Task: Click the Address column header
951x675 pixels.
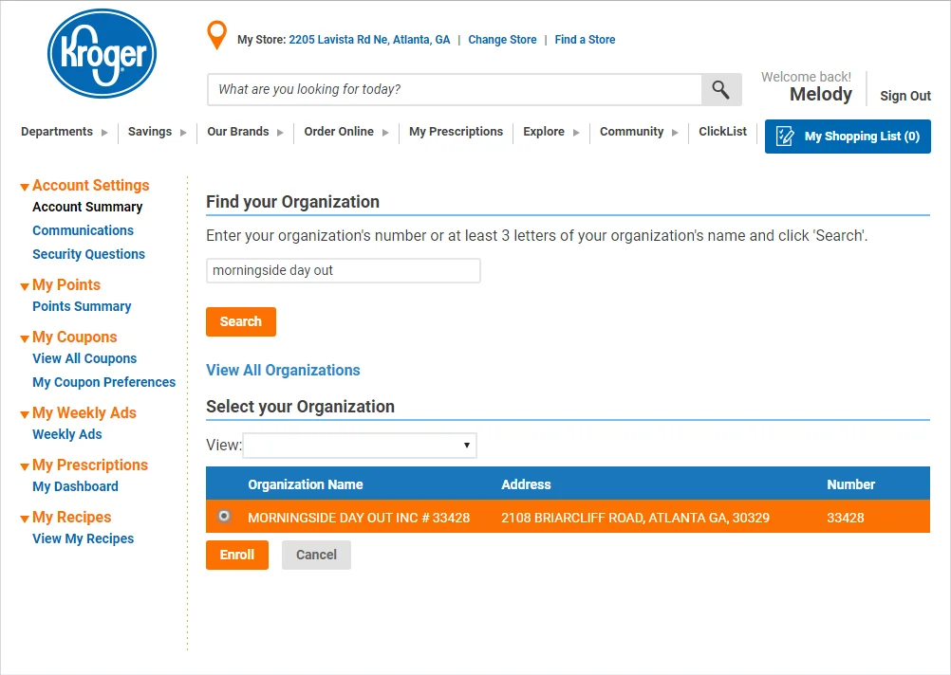Action: point(526,484)
